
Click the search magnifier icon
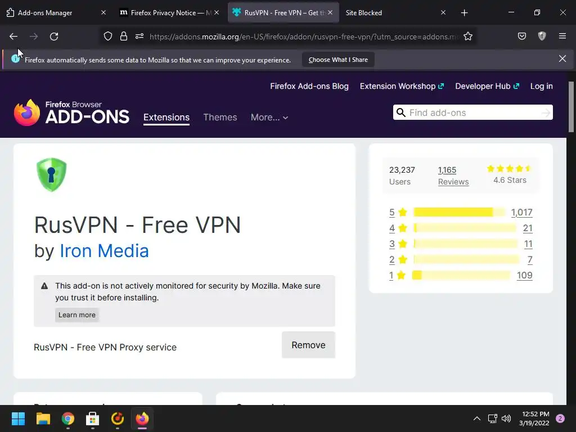click(x=400, y=112)
